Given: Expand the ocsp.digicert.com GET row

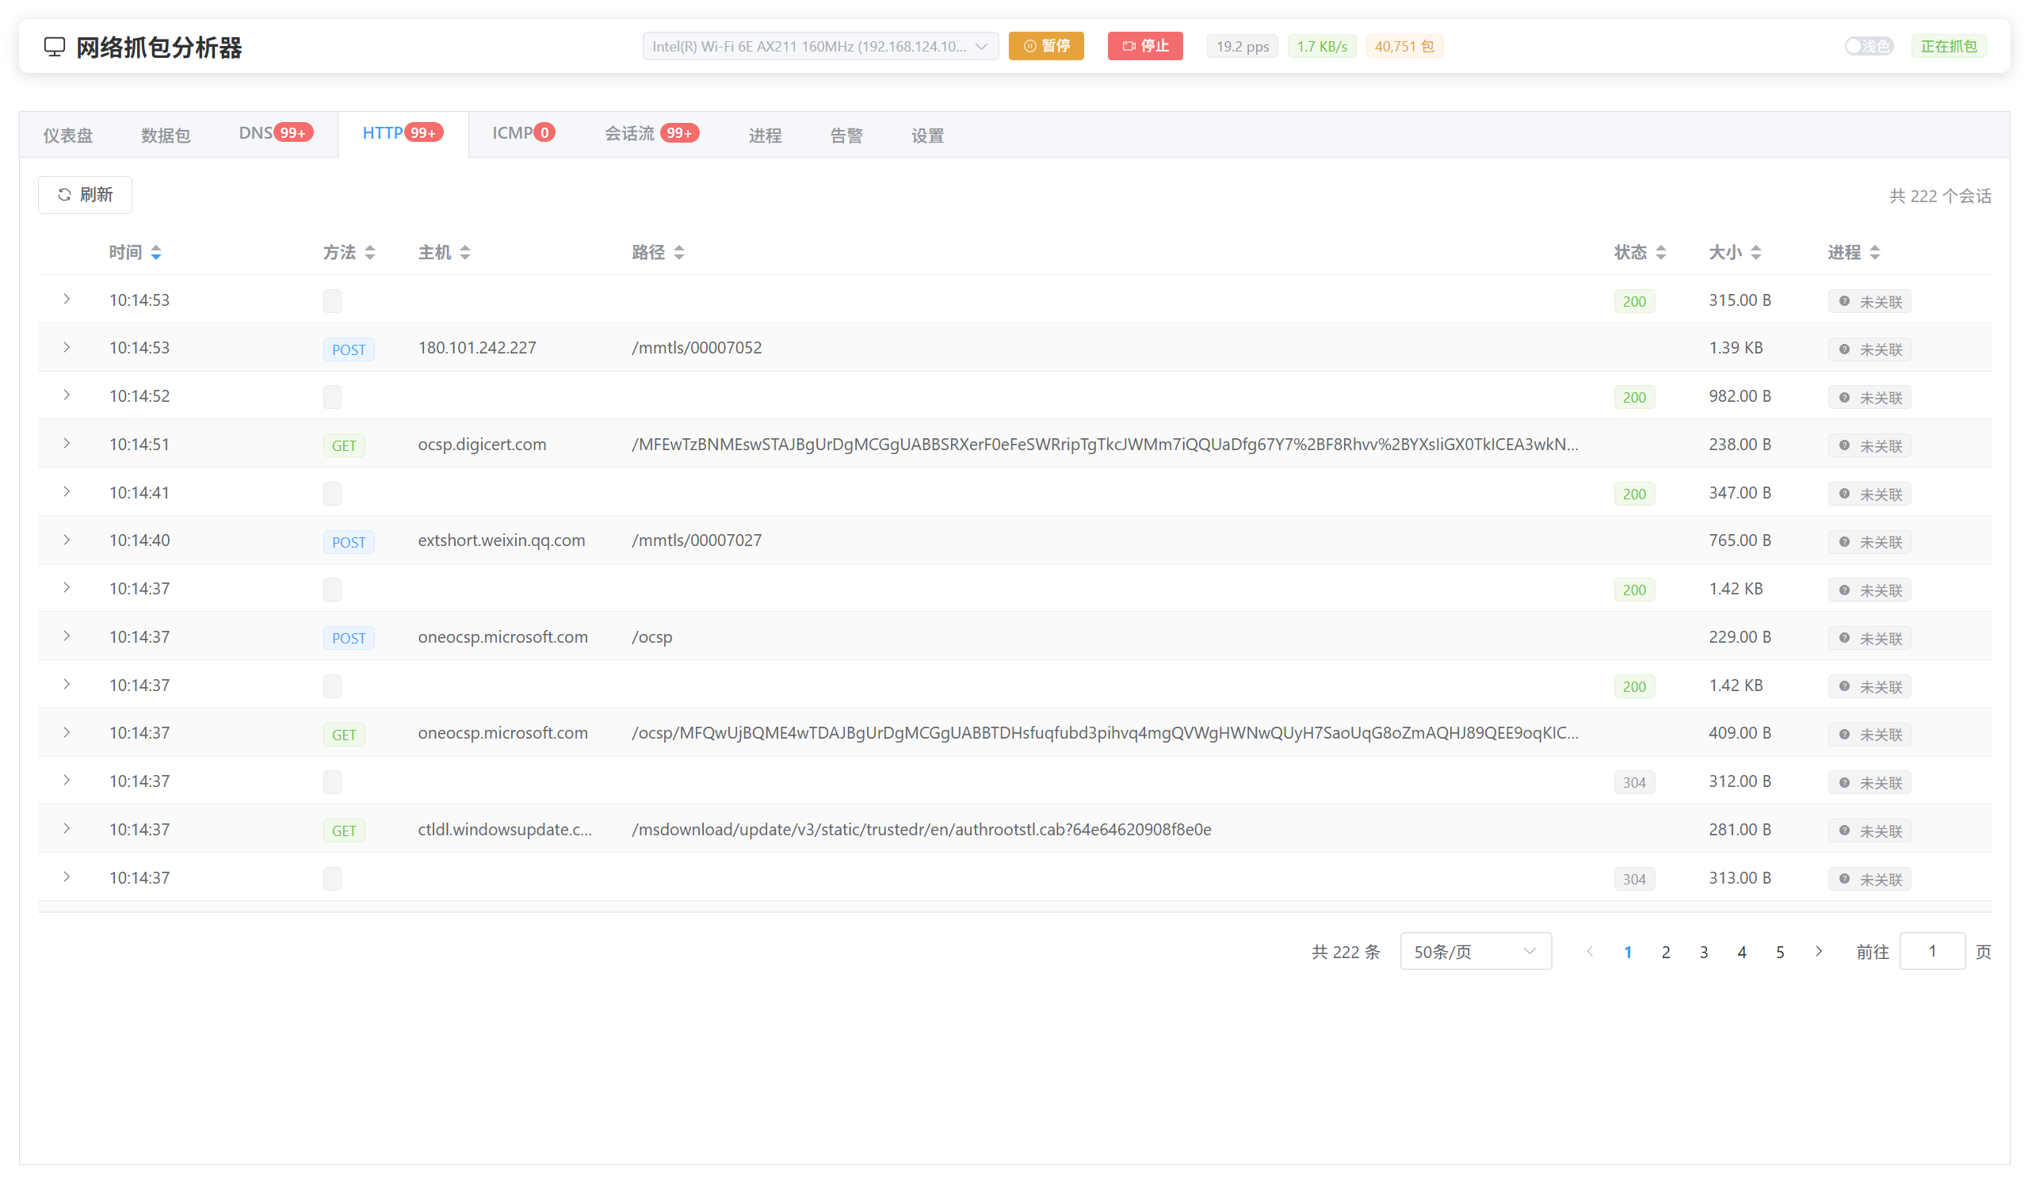Looking at the screenshot, I should [x=67, y=444].
